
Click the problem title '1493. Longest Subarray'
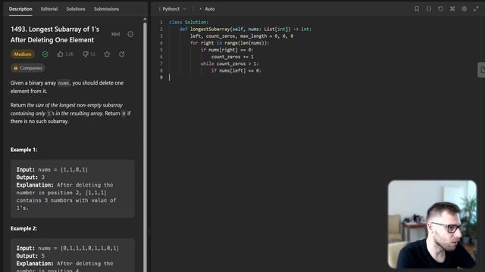point(55,35)
